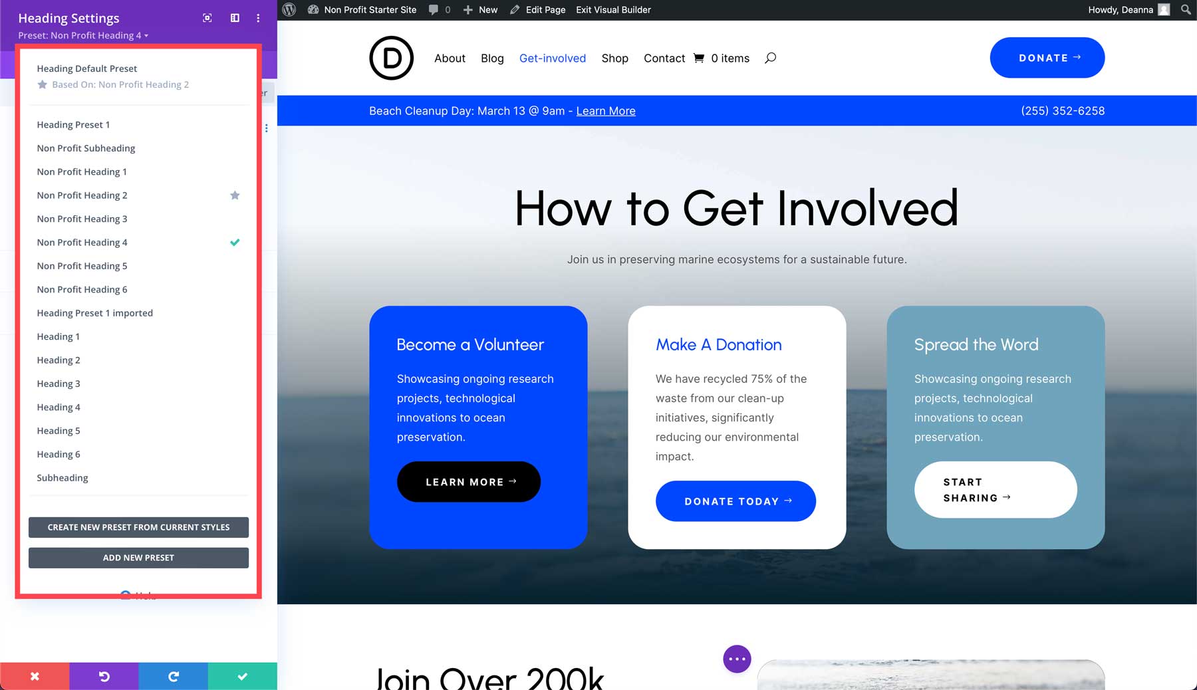The width and height of the screenshot is (1197, 690).
Task: Open the Get-involved navigation menu item
Action: tap(553, 58)
